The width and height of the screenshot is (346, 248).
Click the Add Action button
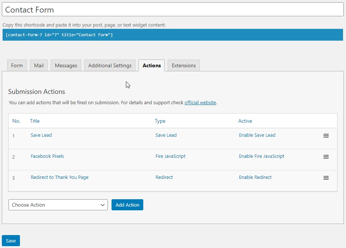127,205
